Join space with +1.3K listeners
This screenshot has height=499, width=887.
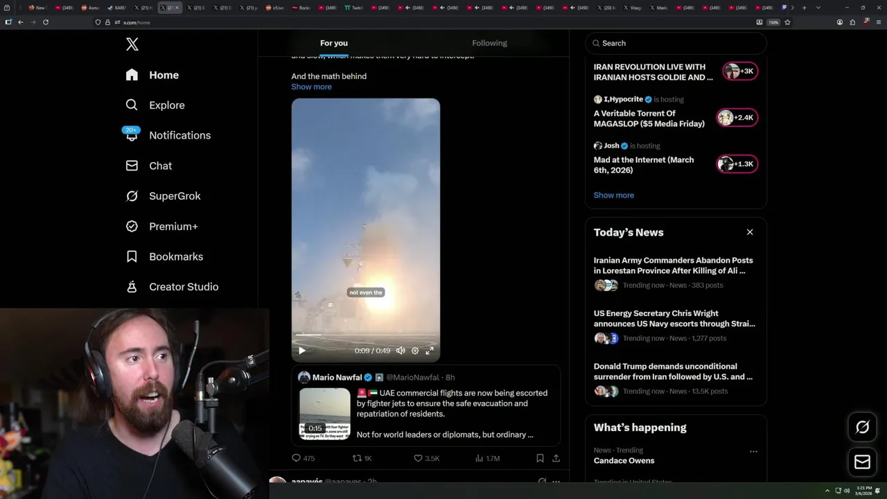point(737,164)
